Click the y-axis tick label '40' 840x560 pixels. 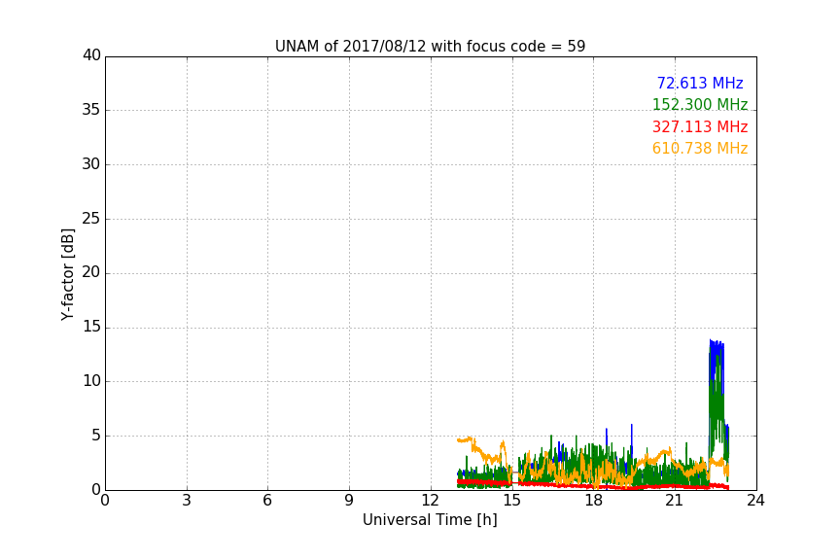click(91, 55)
